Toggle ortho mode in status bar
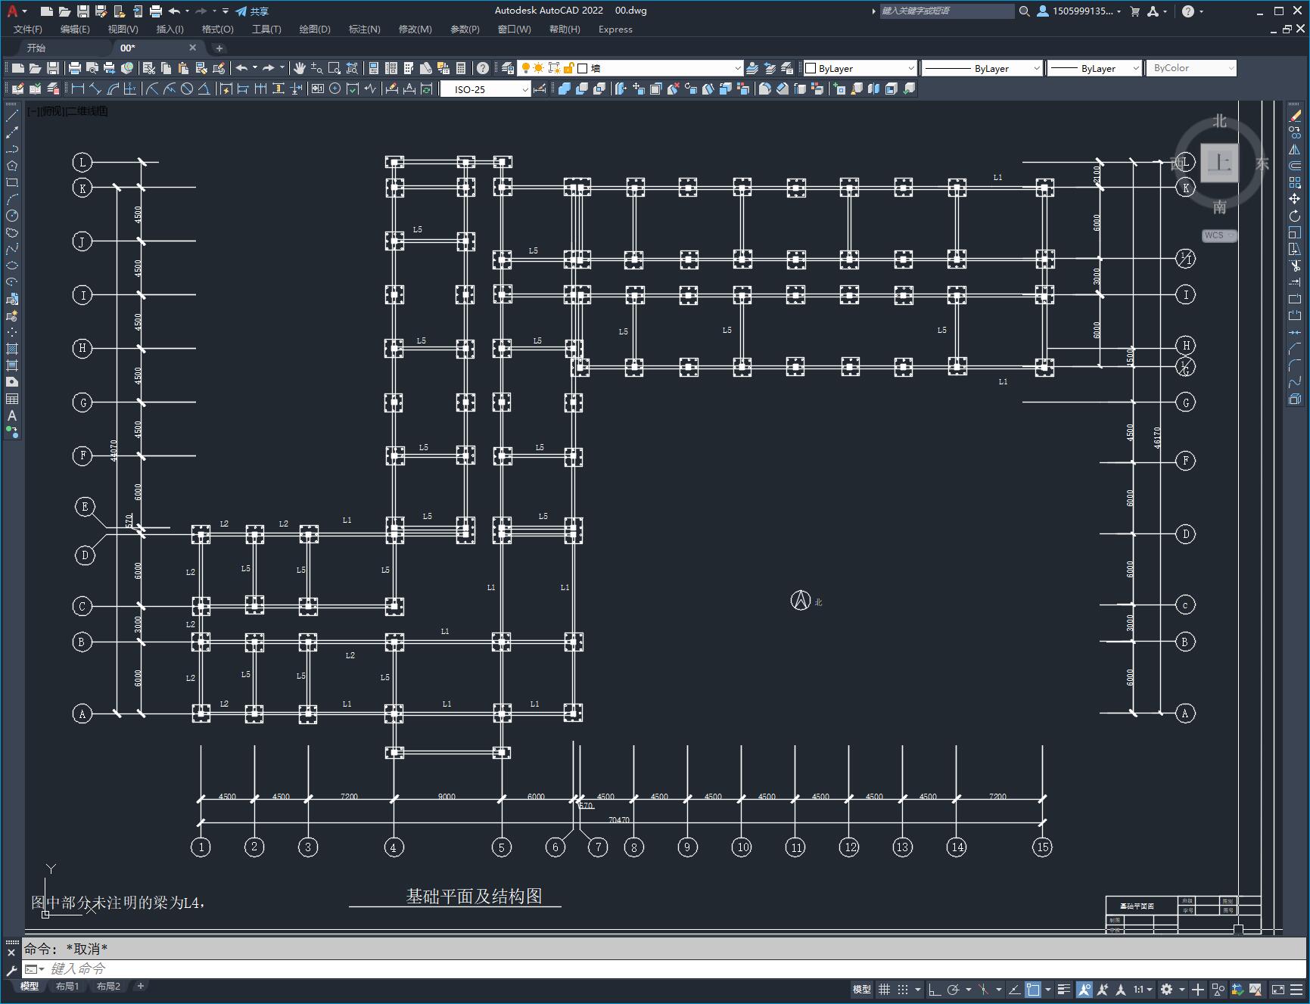 point(935,989)
